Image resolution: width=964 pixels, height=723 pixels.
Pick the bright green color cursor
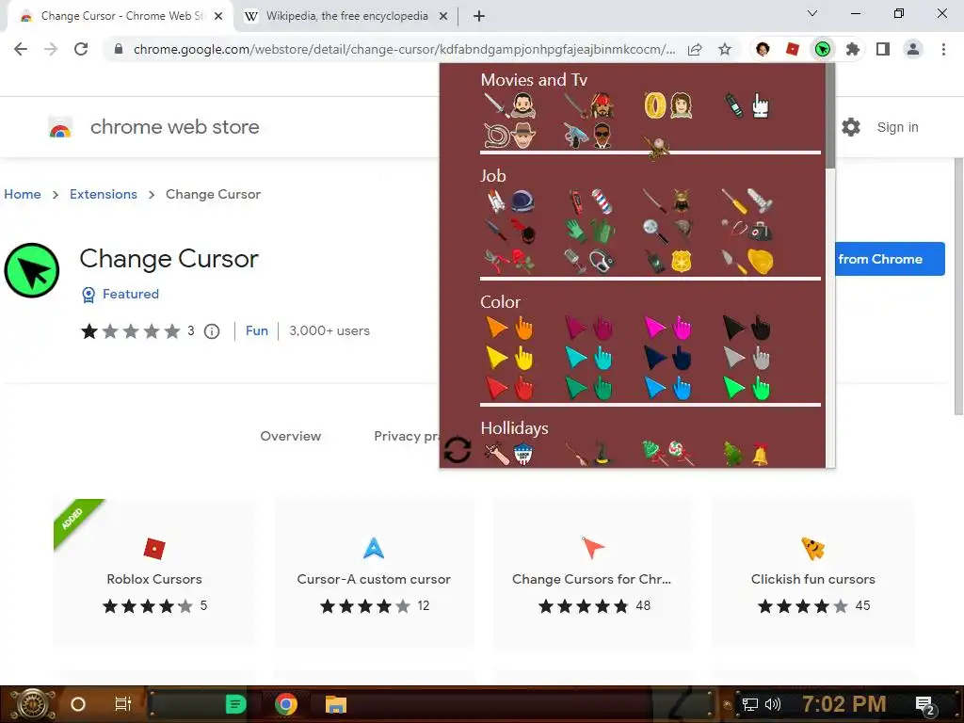pos(747,388)
